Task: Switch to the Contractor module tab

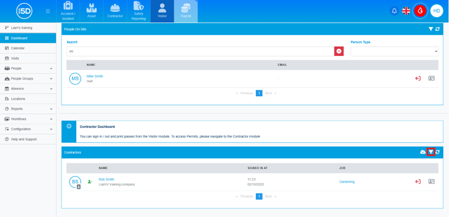Action: pyautogui.click(x=115, y=11)
